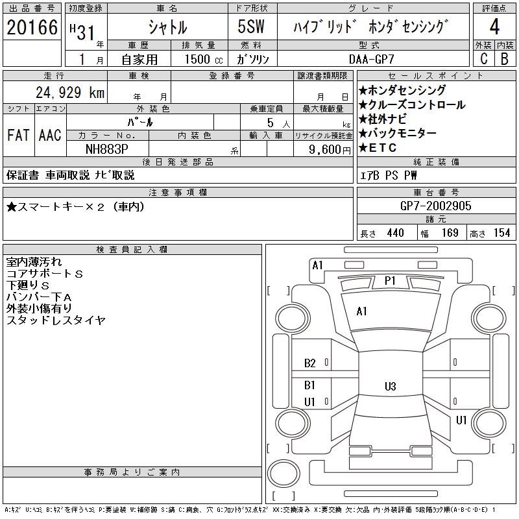519x519 pixels.
Task: Click the セールスポイント header
Action: point(436,75)
